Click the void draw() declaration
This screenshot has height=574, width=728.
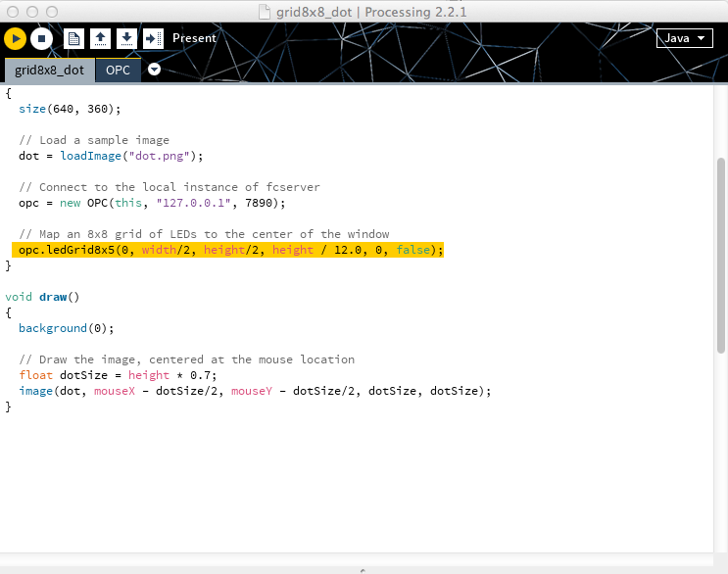(x=42, y=297)
